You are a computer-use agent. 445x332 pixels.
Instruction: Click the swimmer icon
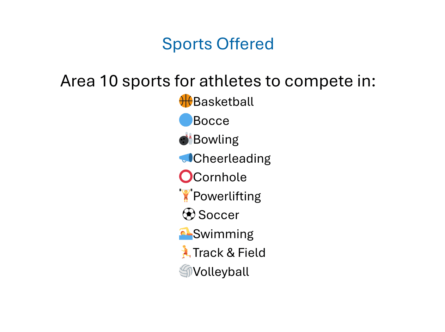pyautogui.click(x=185, y=233)
